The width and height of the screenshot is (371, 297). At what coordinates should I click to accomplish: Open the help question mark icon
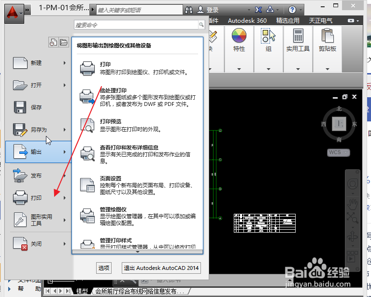coord(292,10)
